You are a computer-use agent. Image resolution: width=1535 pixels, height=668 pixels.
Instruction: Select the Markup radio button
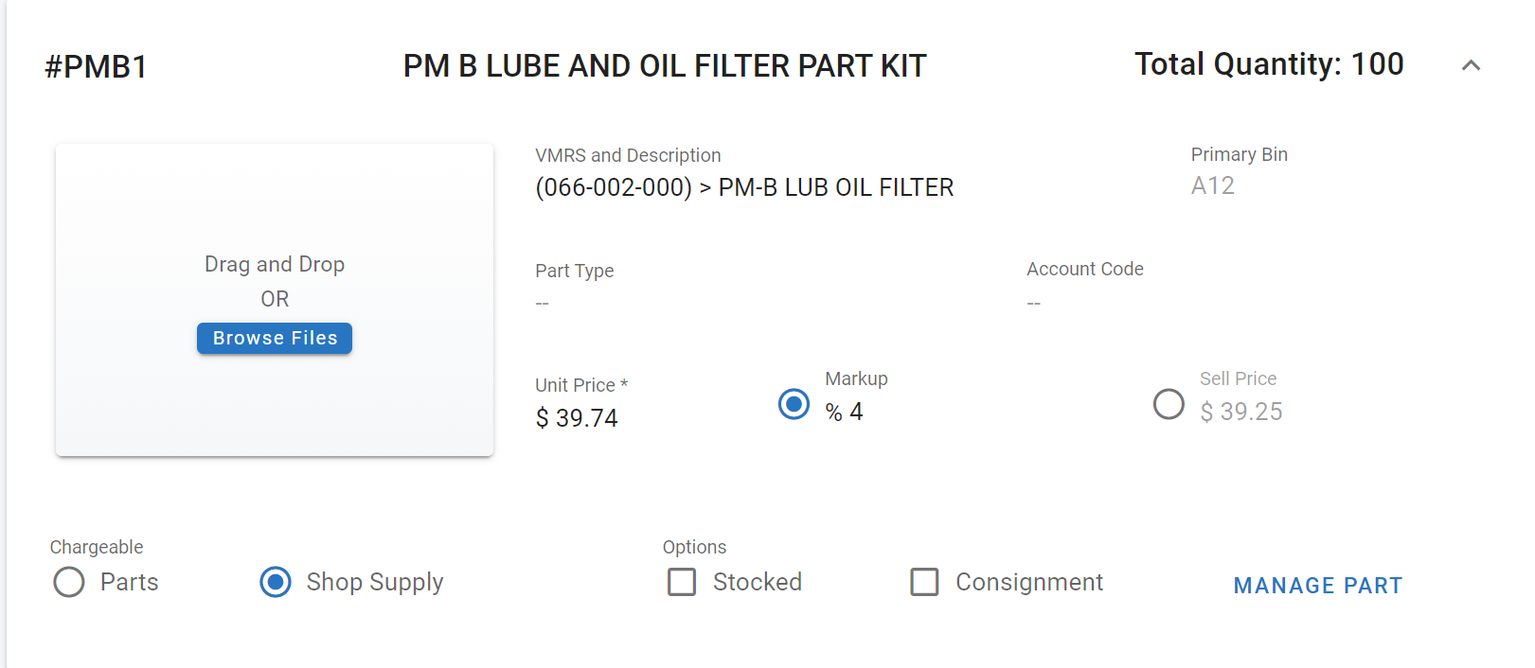[794, 405]
